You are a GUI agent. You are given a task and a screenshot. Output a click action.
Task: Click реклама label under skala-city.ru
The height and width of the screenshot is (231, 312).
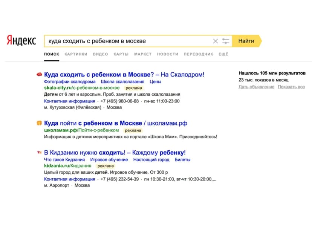coord(134,88)
